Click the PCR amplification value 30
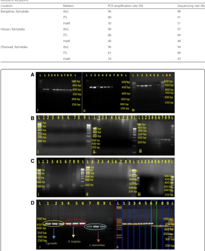This screenshot has width=205, height=251. [x=110, y=23]
